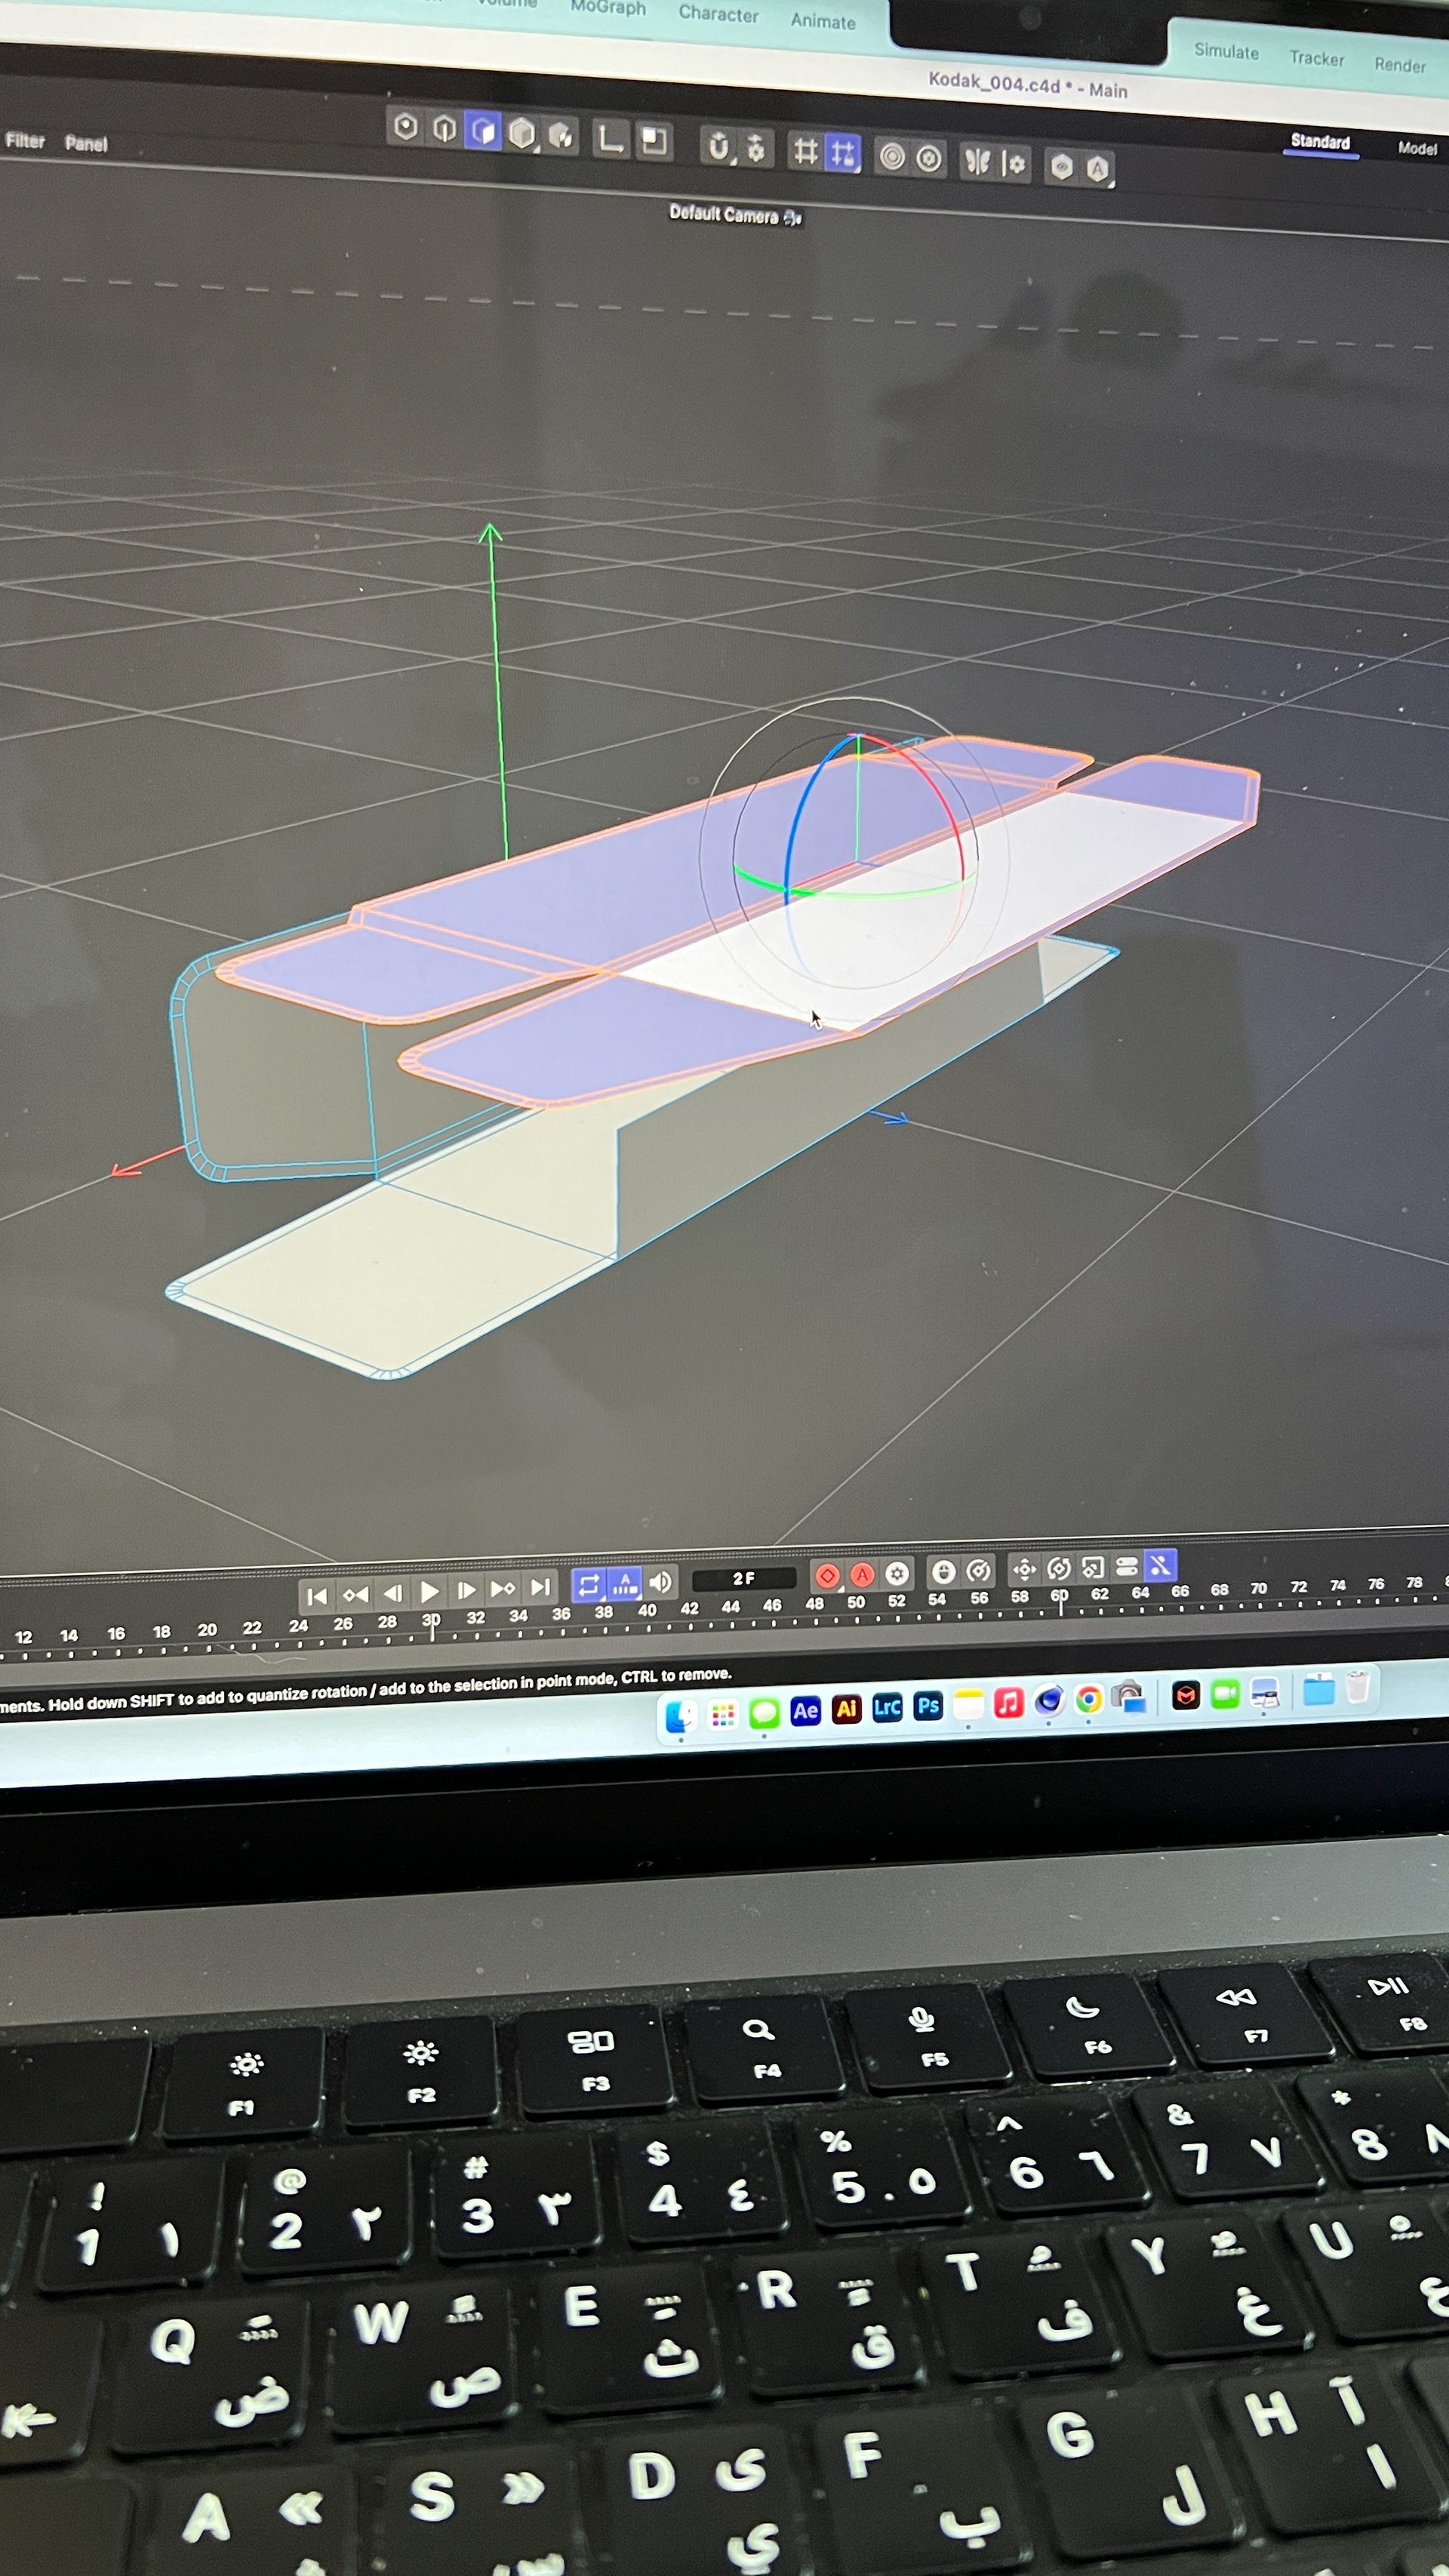Launch Illustrator from the Dock
Screen dimensions: 1449x2576
tap(846, 1709)
